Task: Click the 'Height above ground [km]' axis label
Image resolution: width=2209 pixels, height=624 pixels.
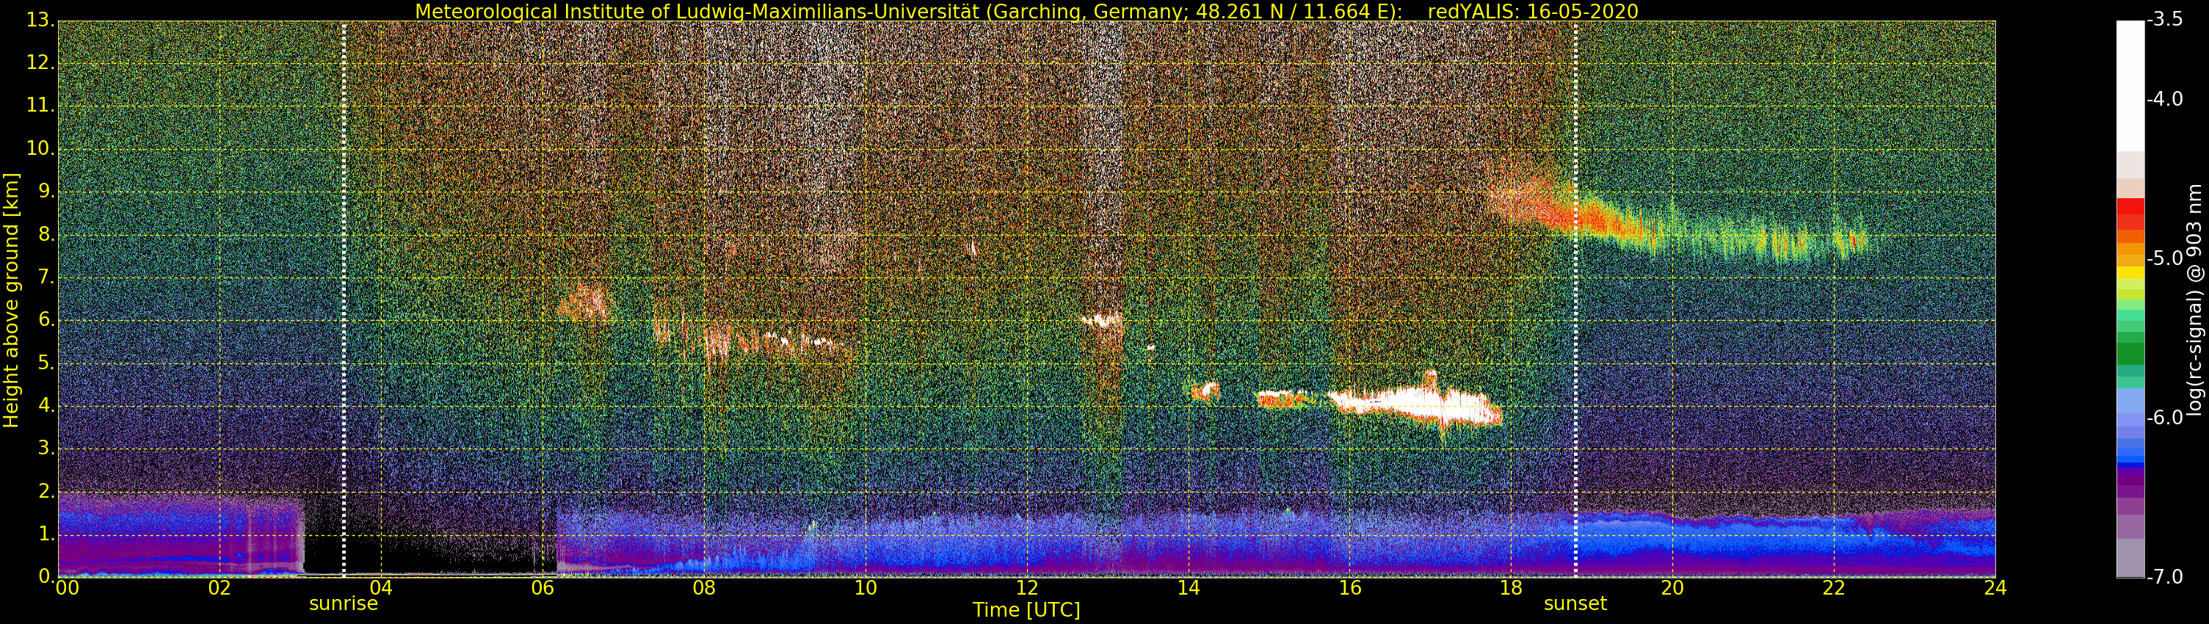Action: pos(11,299)
